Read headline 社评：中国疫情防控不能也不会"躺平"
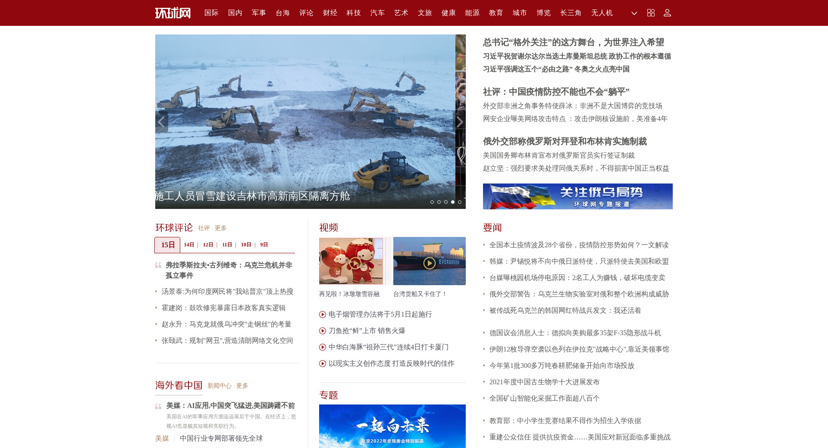The image size is (828, 448). tap(556, 92)
